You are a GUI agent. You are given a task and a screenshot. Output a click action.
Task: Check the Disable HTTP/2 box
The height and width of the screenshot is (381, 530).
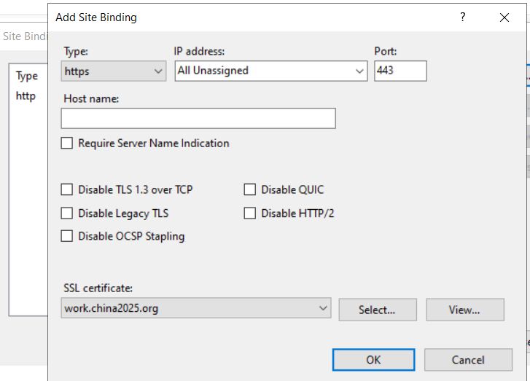tap(250, 213)
